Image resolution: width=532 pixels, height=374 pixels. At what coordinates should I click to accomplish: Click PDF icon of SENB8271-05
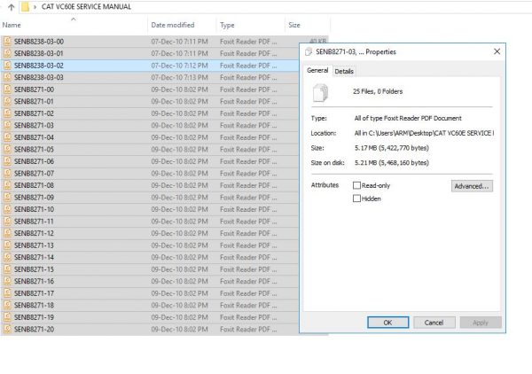[x=7, y=149]
